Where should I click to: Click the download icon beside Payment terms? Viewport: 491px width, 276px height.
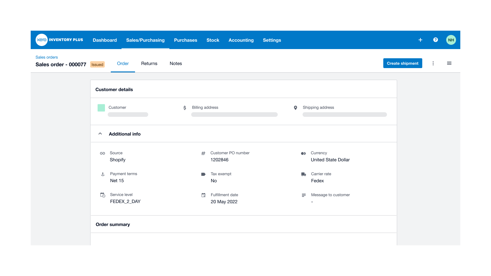(x=102, y=174)
